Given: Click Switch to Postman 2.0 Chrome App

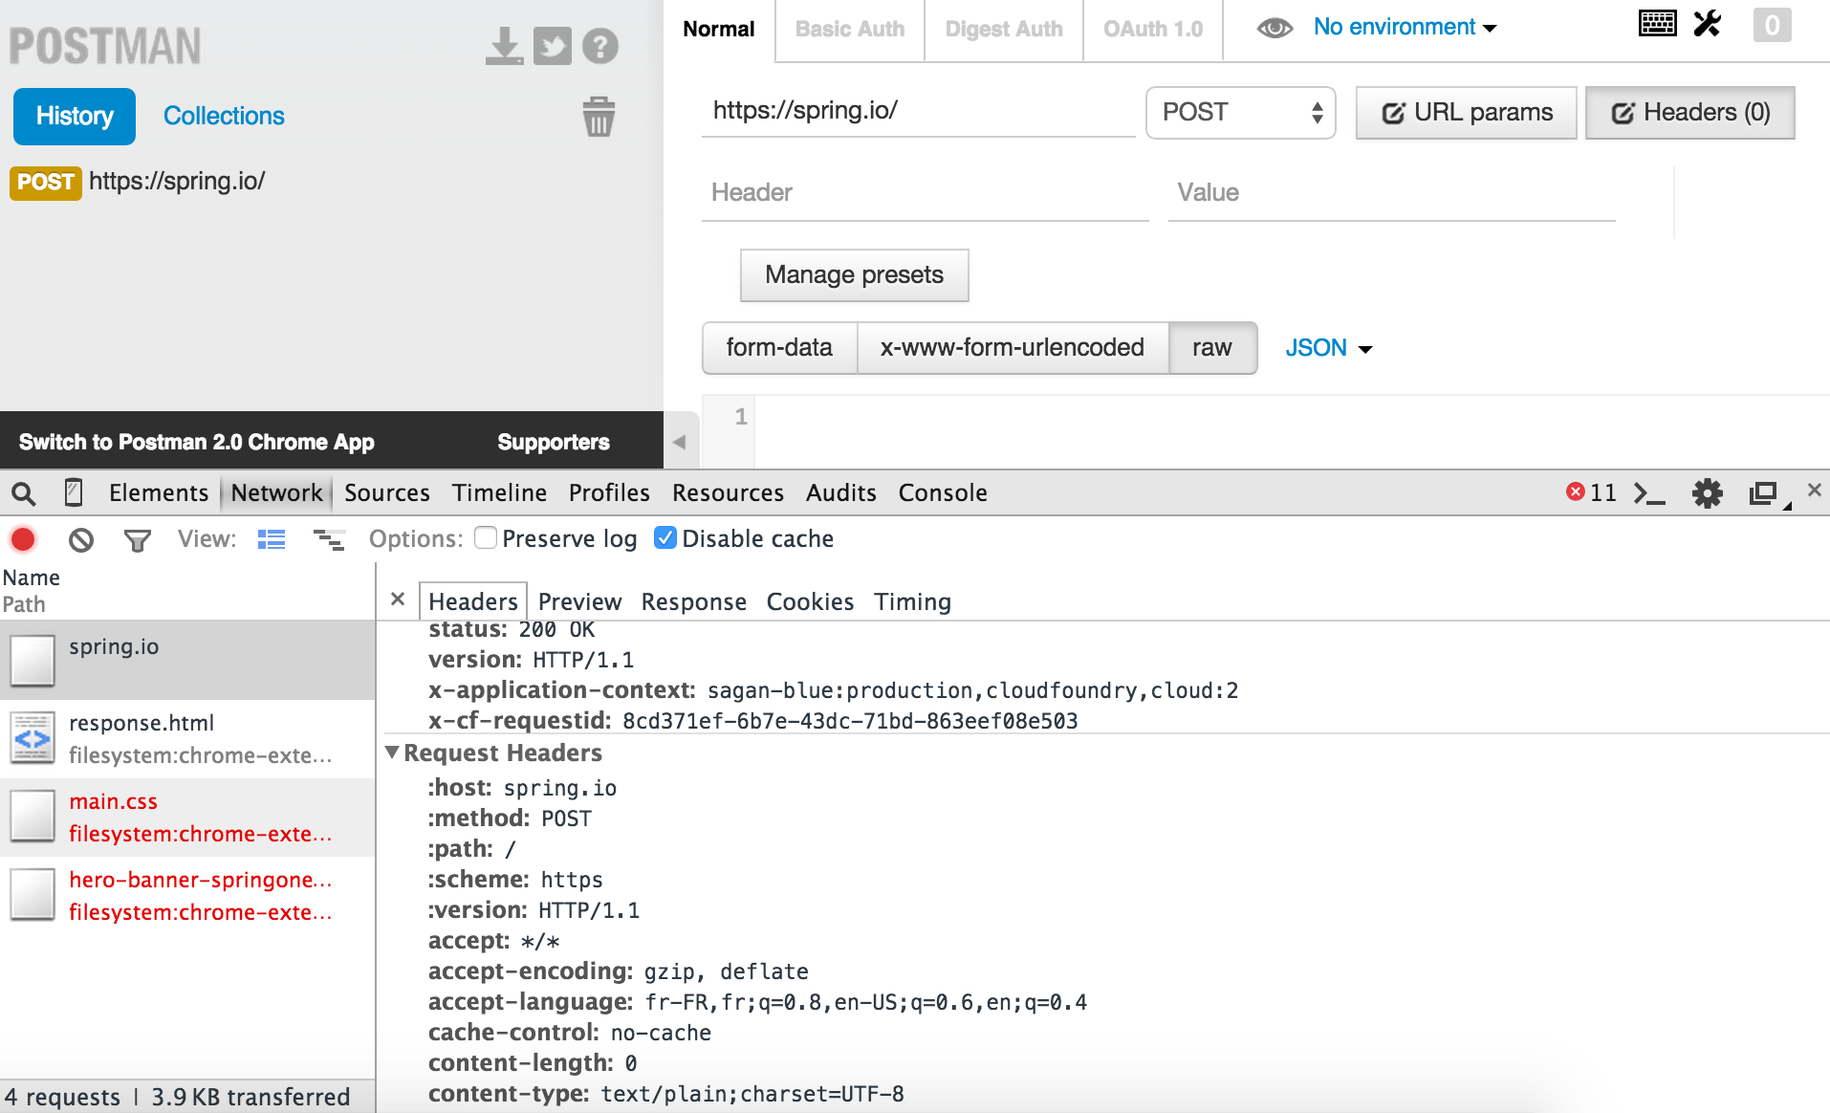Looking at the screenshot, I should (x=197, y=442).
